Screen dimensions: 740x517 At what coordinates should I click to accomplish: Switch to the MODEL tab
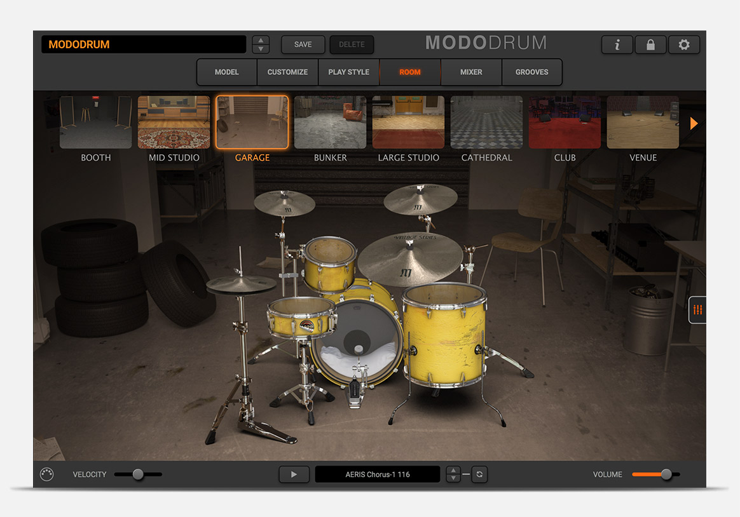point(226,72)
